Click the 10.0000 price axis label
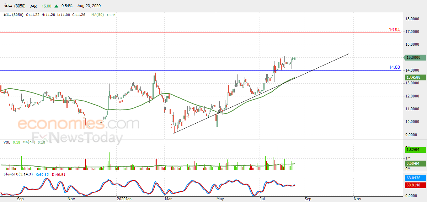The image size is (427, 202). (x=413, y=122)
